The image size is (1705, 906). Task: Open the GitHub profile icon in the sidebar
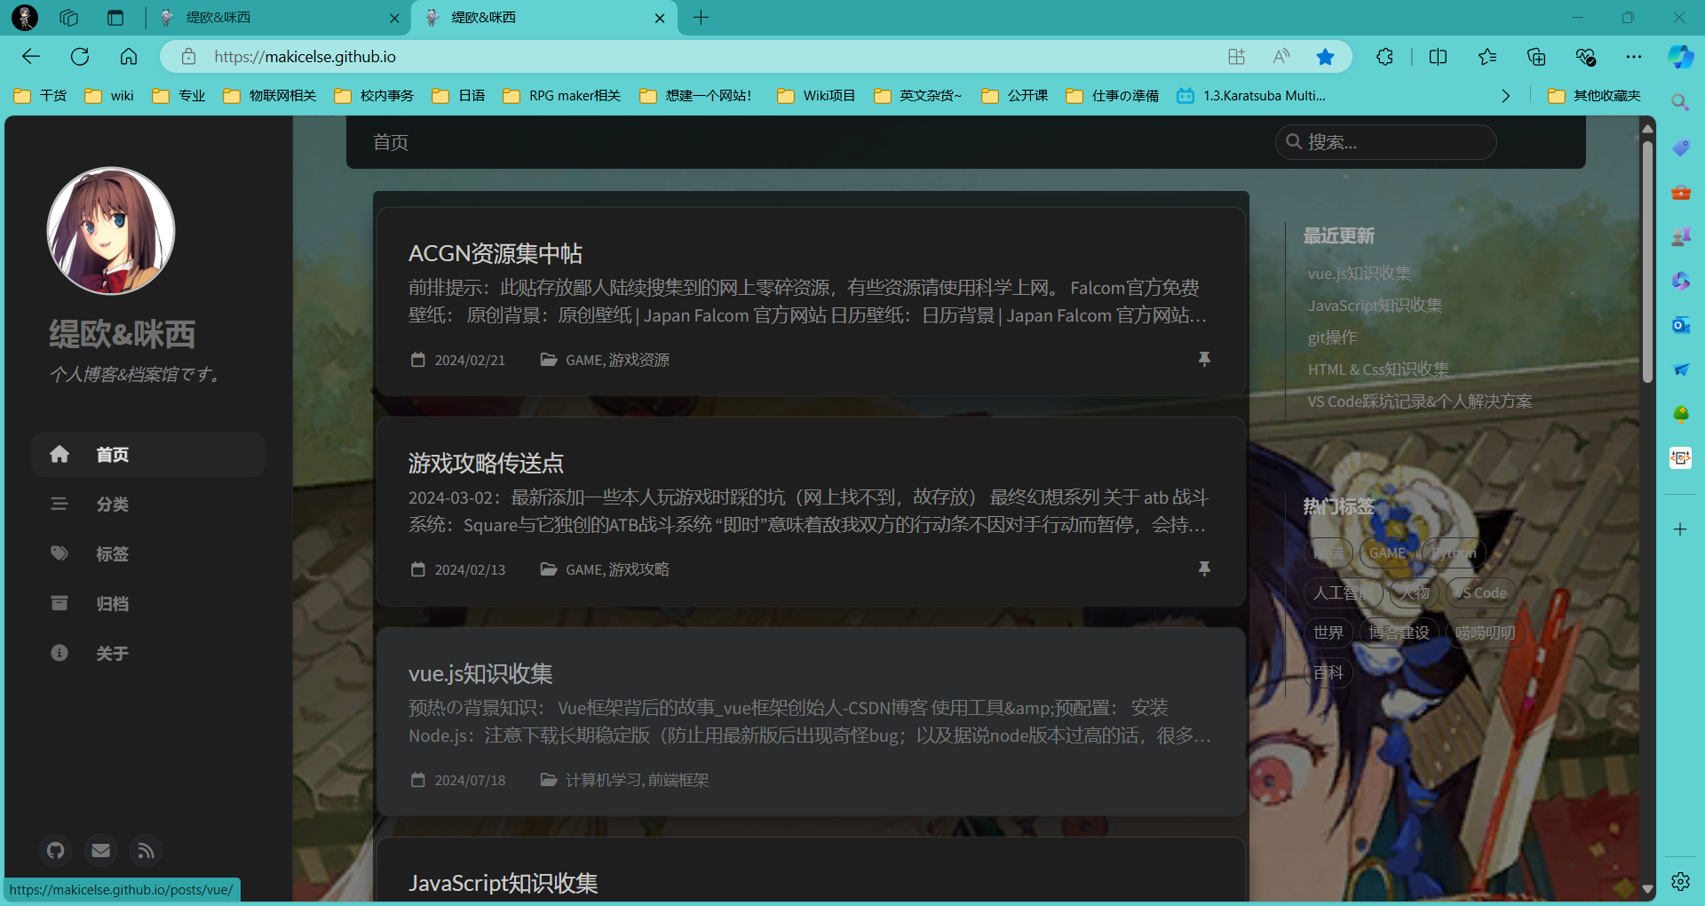(x=56, y=851)
